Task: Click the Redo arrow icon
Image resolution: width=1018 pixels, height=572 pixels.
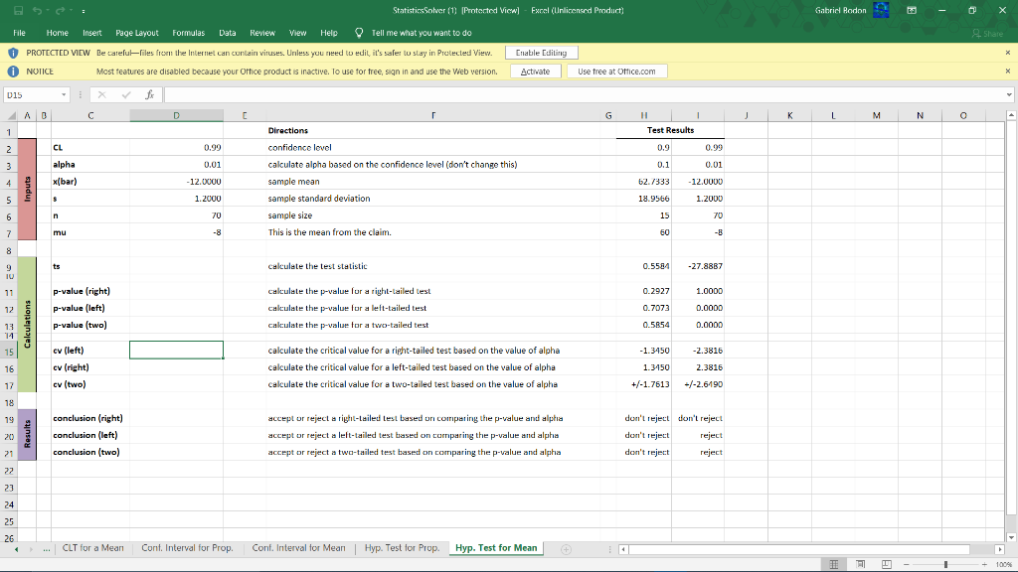Action: click(x=60, y=10)
